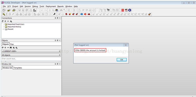Pin the Window list panel
196x97 pixels.
(57, 64)
